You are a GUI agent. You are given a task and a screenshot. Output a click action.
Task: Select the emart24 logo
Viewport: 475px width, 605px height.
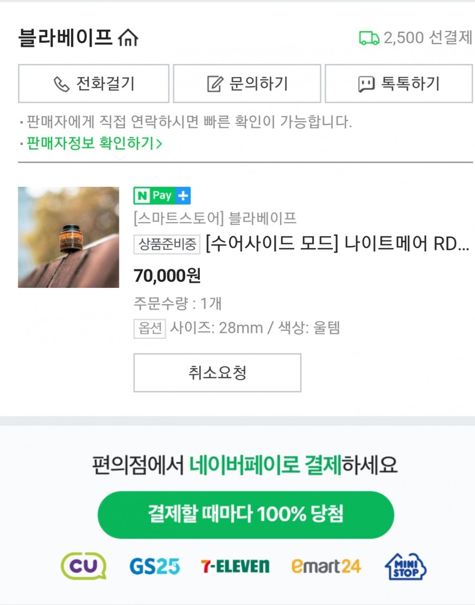326,566
